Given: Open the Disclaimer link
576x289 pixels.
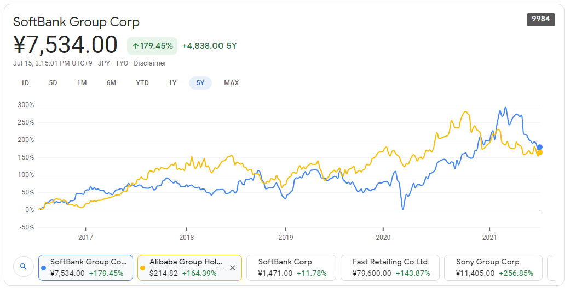Looking at the screenshot, I should click(149, 63).
